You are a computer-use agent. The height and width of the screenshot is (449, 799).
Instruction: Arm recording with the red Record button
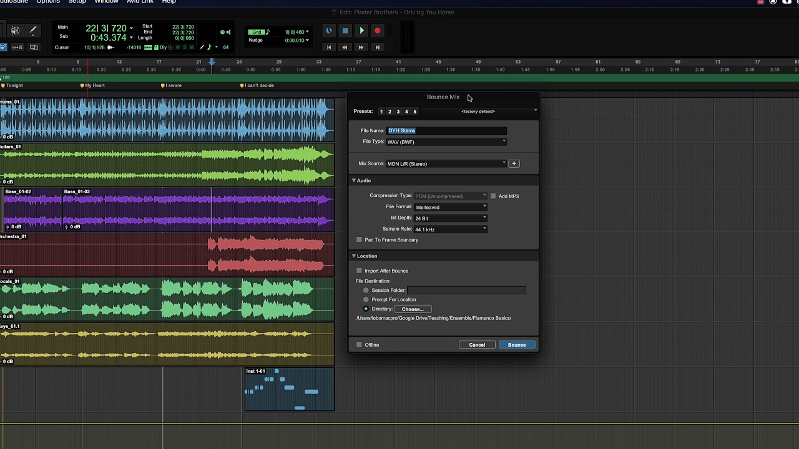377,31
